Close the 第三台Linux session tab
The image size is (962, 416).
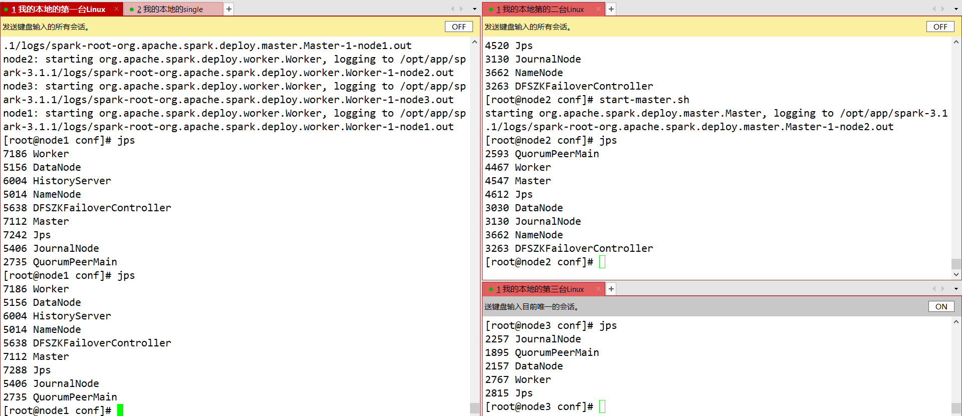tap(598, 289)
